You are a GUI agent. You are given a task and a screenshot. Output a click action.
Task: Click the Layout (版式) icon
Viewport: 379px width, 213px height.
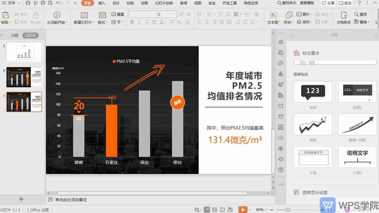102,15
